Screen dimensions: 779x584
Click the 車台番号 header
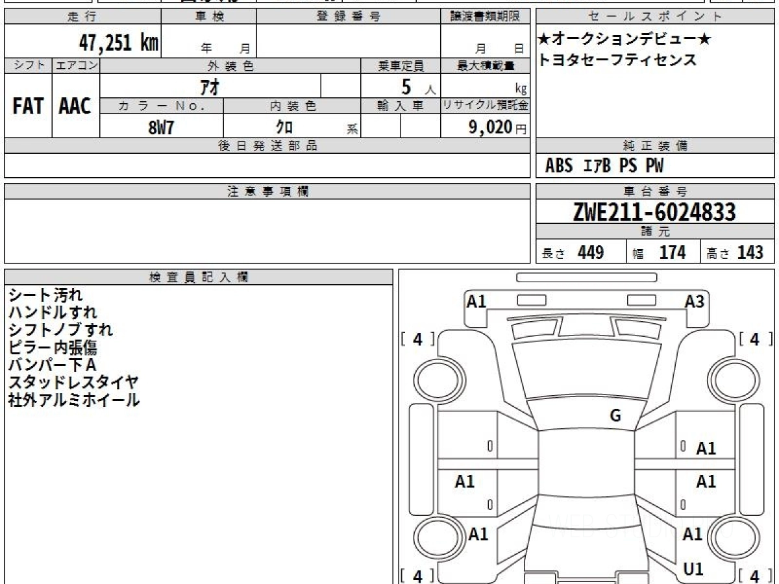[x=656, y=191]
